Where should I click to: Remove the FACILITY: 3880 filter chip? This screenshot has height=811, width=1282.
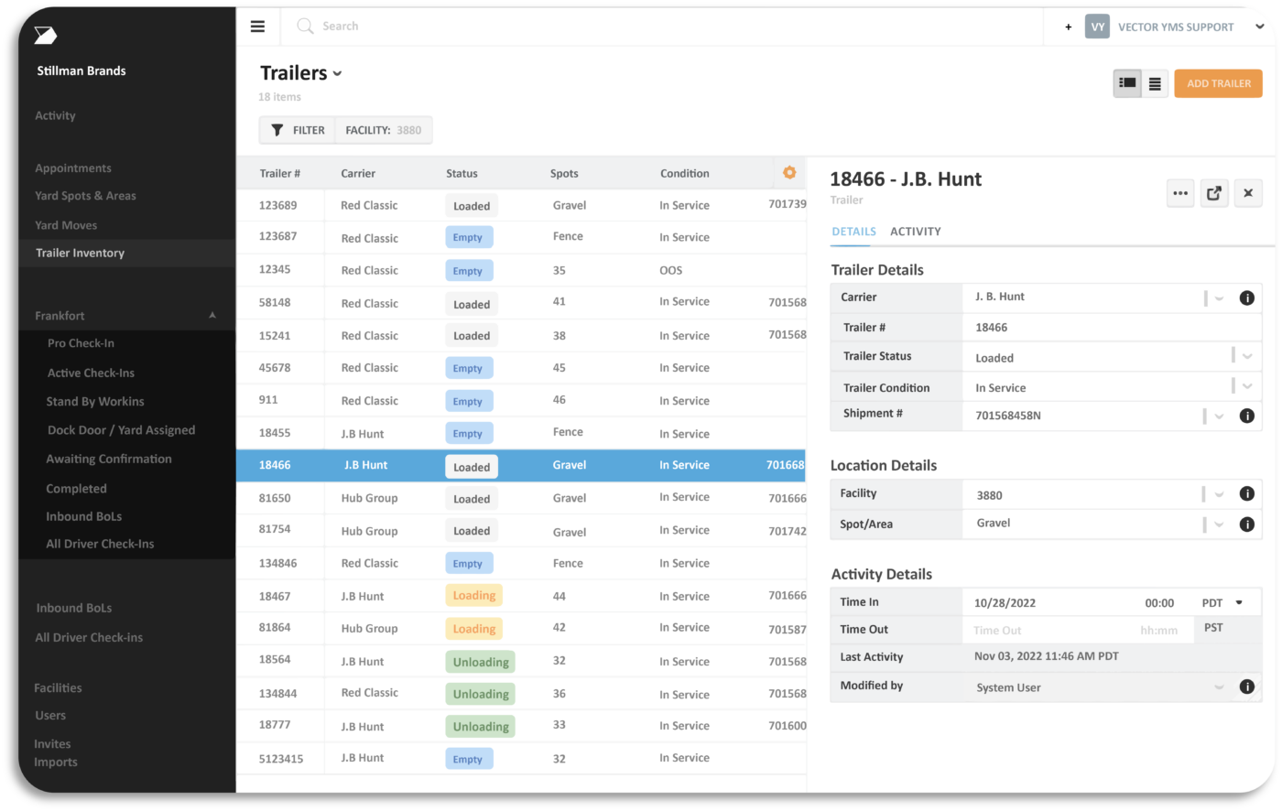pos(383,129)
